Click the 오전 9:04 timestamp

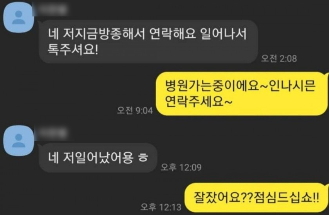(135, 110)
